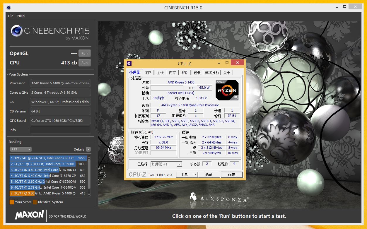Image resolution: width=367 pixels, height=229 pixels.
Task: Open the File menu
Action: 10,16
